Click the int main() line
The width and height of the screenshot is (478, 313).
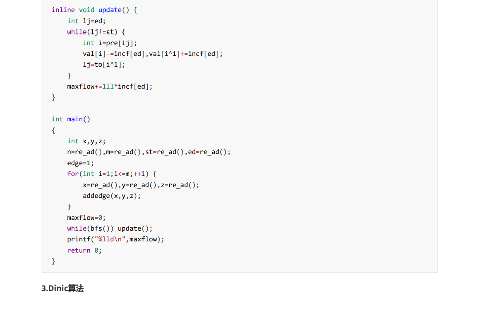[x=71, y=119]
